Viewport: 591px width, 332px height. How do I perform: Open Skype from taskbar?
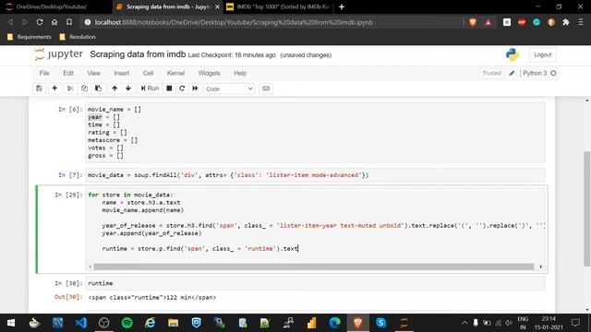(381, 323)
